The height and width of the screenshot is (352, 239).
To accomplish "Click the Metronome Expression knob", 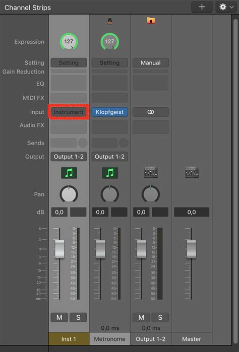I will click(x=110, y=41).
